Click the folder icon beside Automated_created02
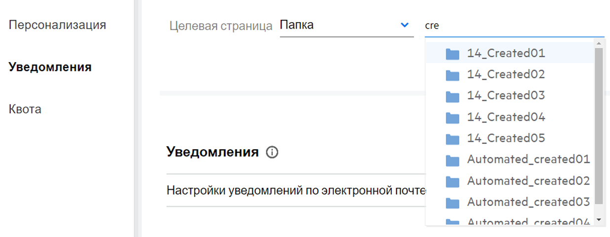Viewport: 610px width, 237px height. click(x=452, y=181)
